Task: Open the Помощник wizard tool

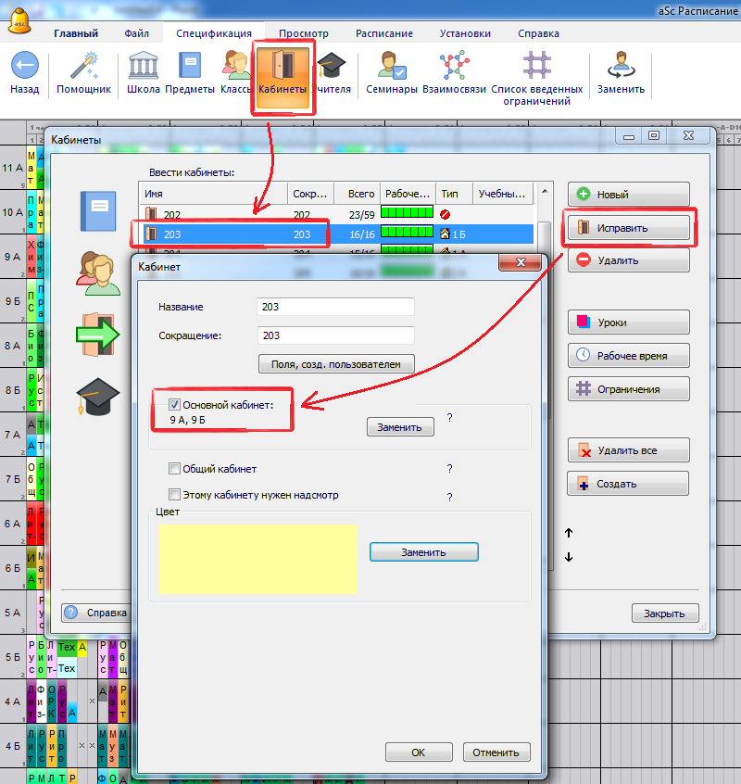Action: coord(83,67)
